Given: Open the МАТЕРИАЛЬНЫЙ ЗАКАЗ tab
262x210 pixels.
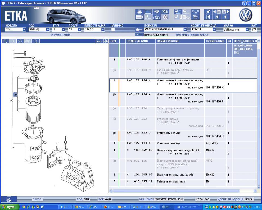Looking at the screenshot, I should pyautogui.click(x=192, y=35).
